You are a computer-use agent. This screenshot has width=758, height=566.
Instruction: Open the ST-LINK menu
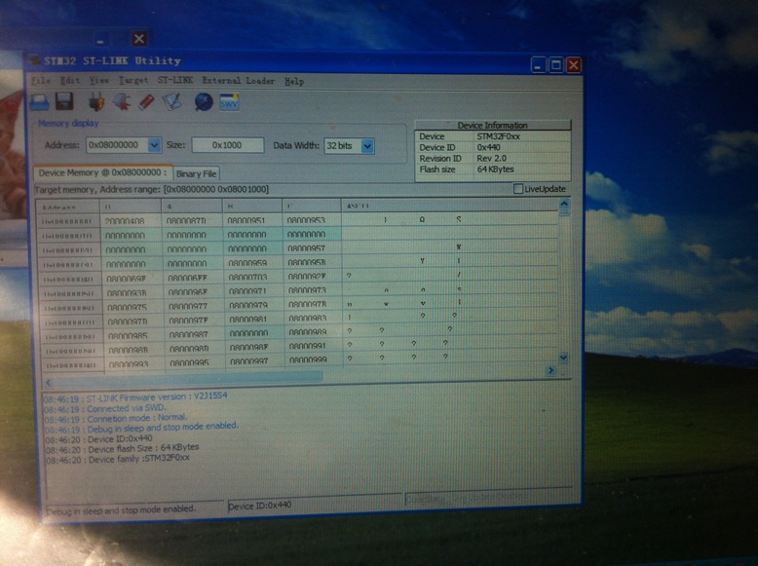click(175, 80)
